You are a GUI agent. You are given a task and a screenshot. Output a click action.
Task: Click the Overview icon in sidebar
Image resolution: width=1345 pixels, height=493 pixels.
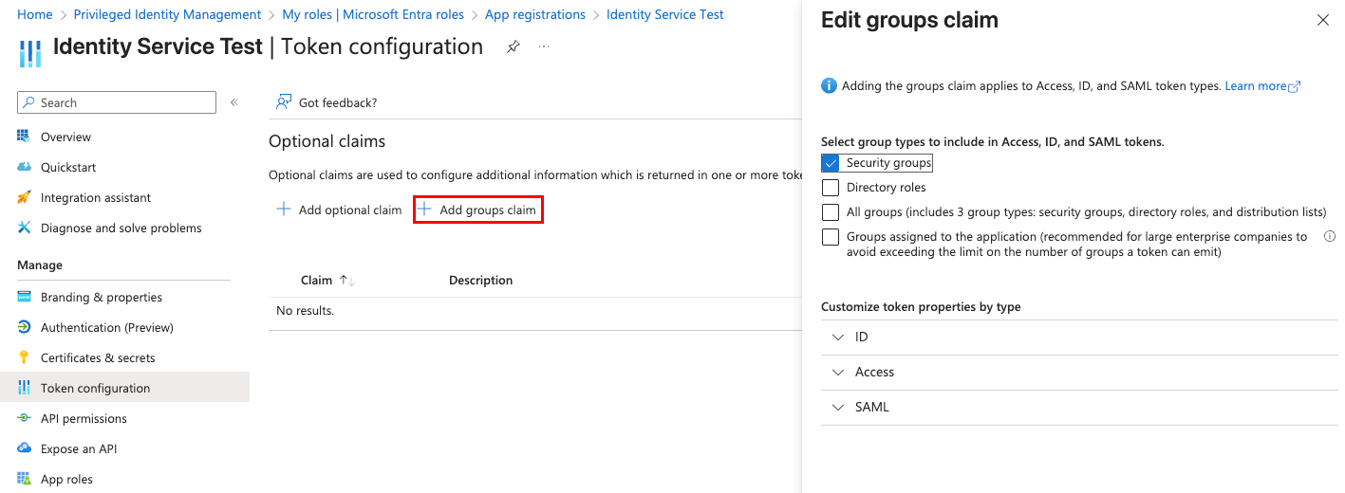pyautogui.click(x=25, y=137)
